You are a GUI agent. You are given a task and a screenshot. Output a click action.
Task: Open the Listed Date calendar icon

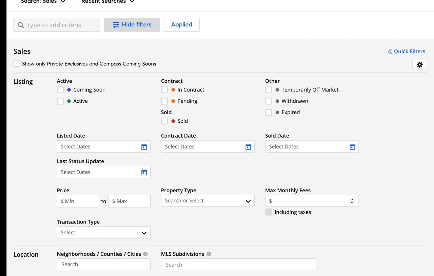pyautogui.click(x=144, y=147)
